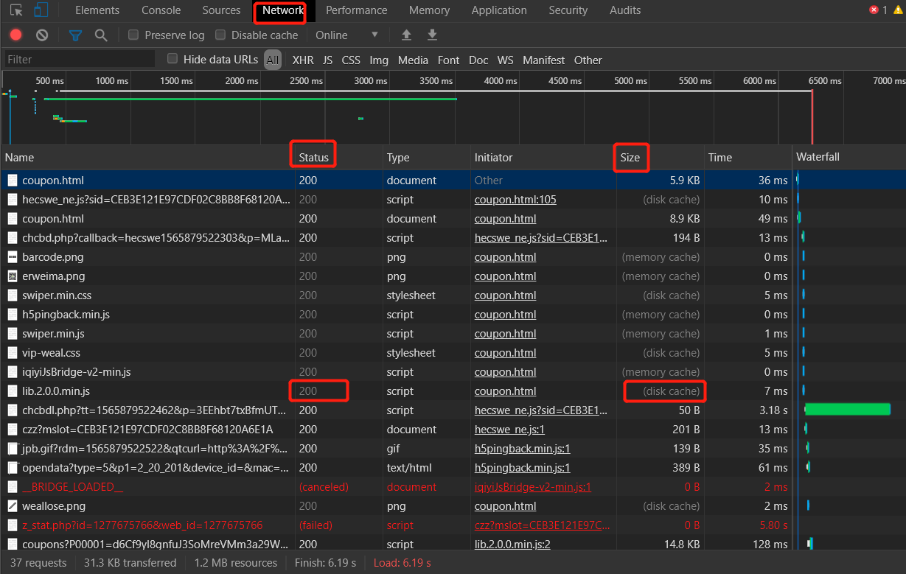Click the Filter text input field
This screenshot has width=906, height=574.
tap(80, 59)
